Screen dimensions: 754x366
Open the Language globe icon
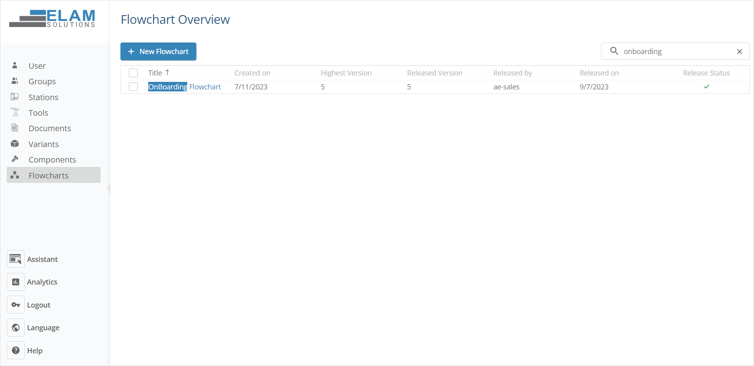pyautogui.click(x=16, y=327)
